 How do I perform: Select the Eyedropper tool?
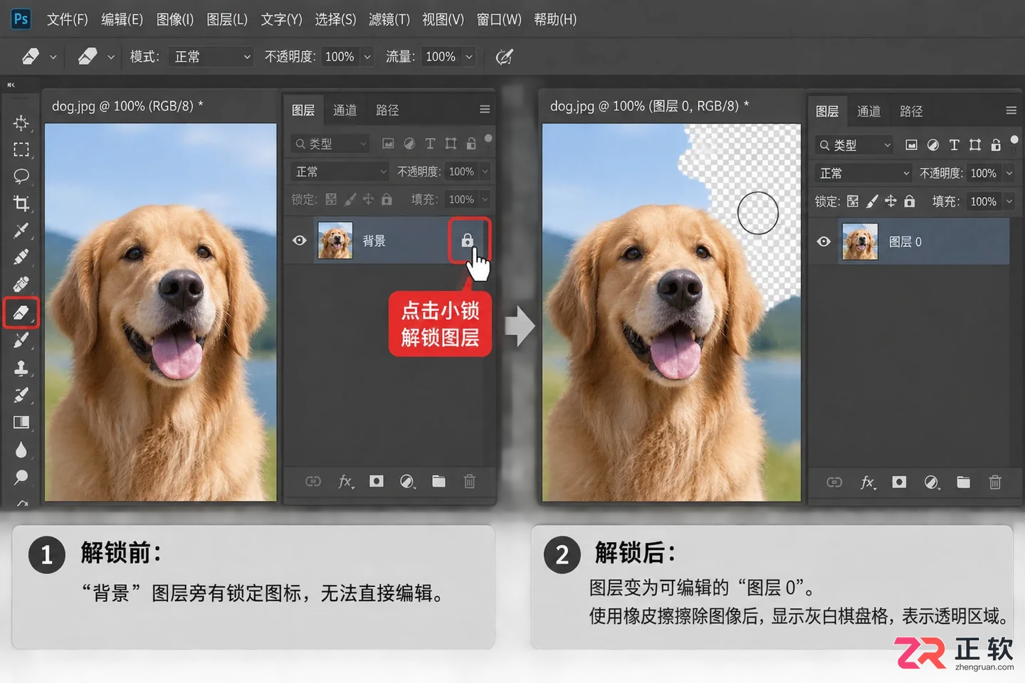point(21,230)
